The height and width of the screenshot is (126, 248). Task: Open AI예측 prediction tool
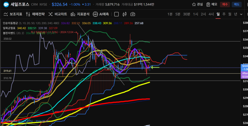pos(101,14)
